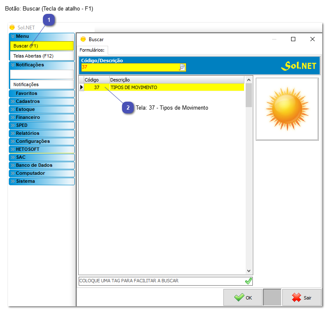
Task: Expand the HETOSOFT menu group
Action: click(42, 149)
